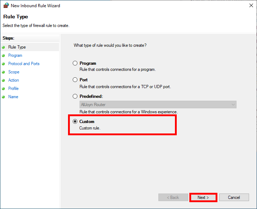
Task: Click the green bullet beside Profile
Action: [x=4, y=89]
